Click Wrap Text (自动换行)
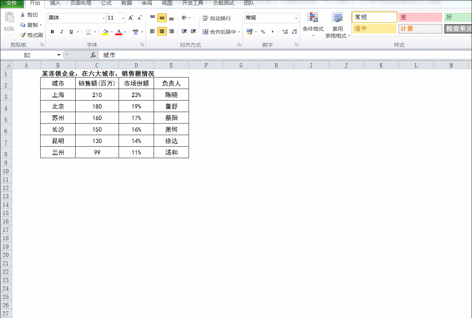Viewport: 472px width, 318px height. tap(217, 18)
